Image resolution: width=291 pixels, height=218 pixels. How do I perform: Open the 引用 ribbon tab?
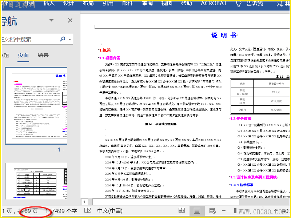click(108, 4)
